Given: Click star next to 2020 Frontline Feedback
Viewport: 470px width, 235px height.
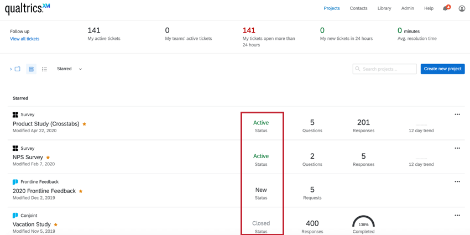Looking at the screenshot, I should (81, 191).
